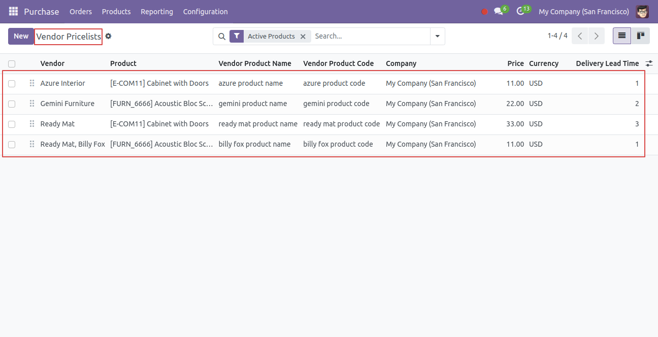Click the delivery lead time value 2
This screenshot has height=337, width=658.
tap(637, 104)
